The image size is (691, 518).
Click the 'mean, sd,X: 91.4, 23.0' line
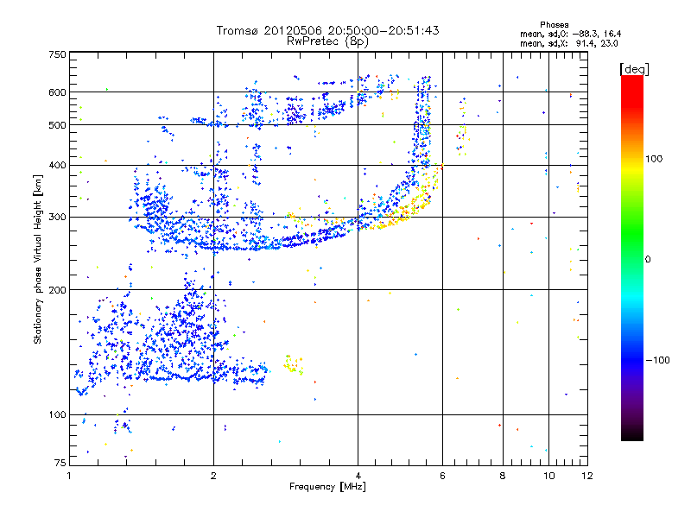[x=569, y=43]
